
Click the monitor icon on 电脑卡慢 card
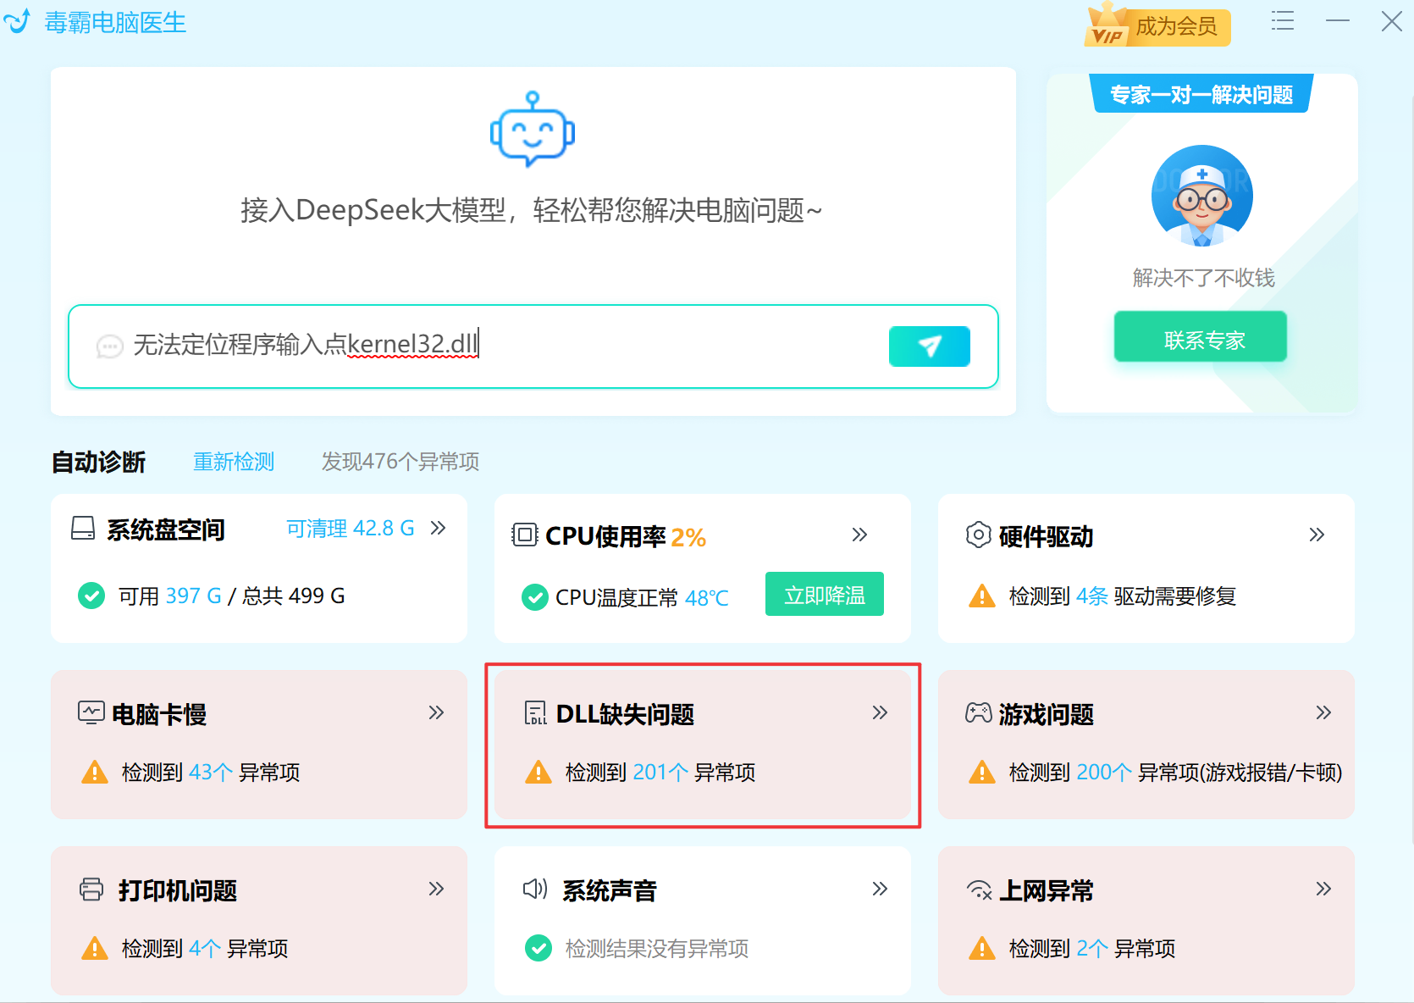click(90, 712)
